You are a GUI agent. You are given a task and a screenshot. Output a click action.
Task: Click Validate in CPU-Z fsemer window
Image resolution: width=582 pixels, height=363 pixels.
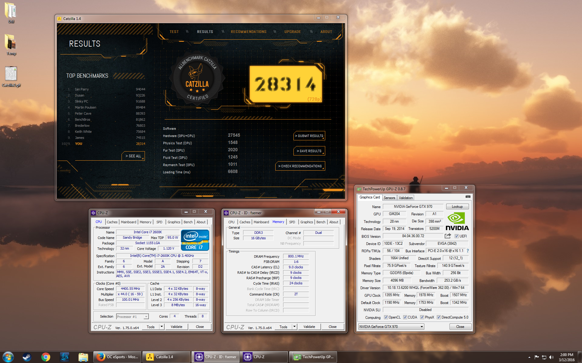coord(309,327)
